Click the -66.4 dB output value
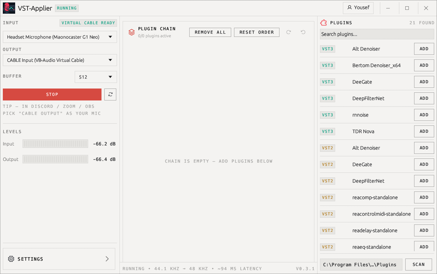Screen dimensions: 437x274 [104, 159]
